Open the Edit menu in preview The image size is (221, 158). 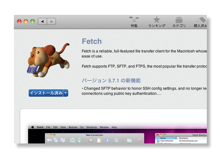click(x=55, y=127)
